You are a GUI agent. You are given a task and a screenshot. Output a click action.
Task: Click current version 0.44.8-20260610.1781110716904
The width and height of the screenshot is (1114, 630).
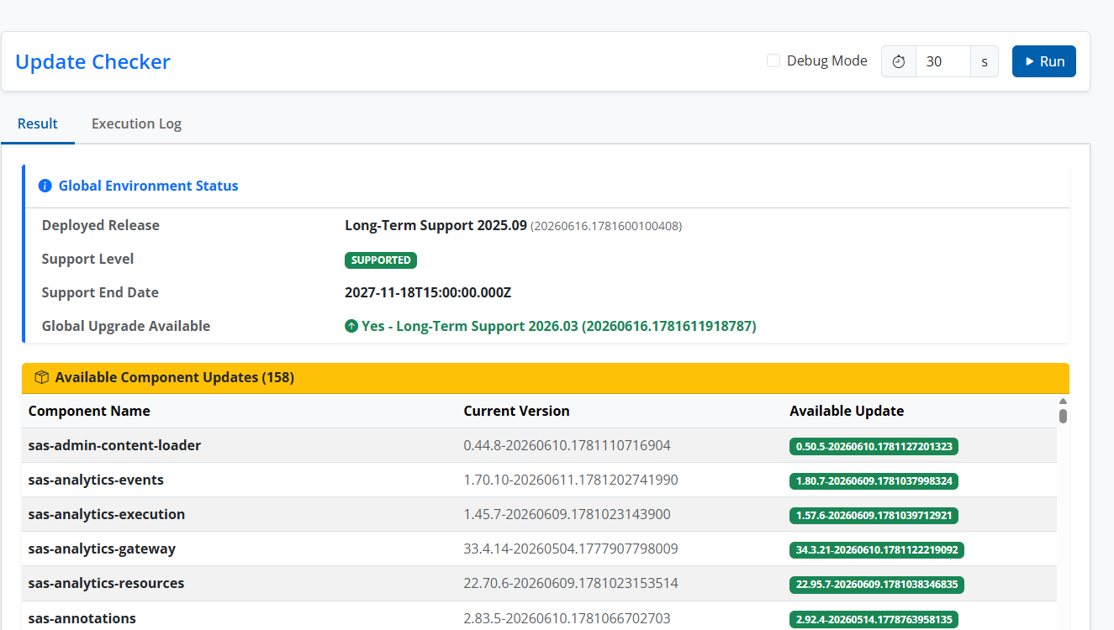click(x=567, y=445)
